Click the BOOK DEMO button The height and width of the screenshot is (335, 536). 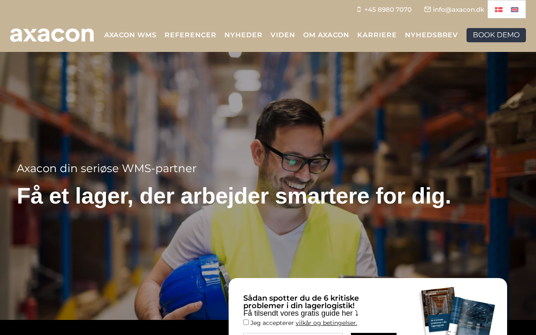[x=496, y=35]
